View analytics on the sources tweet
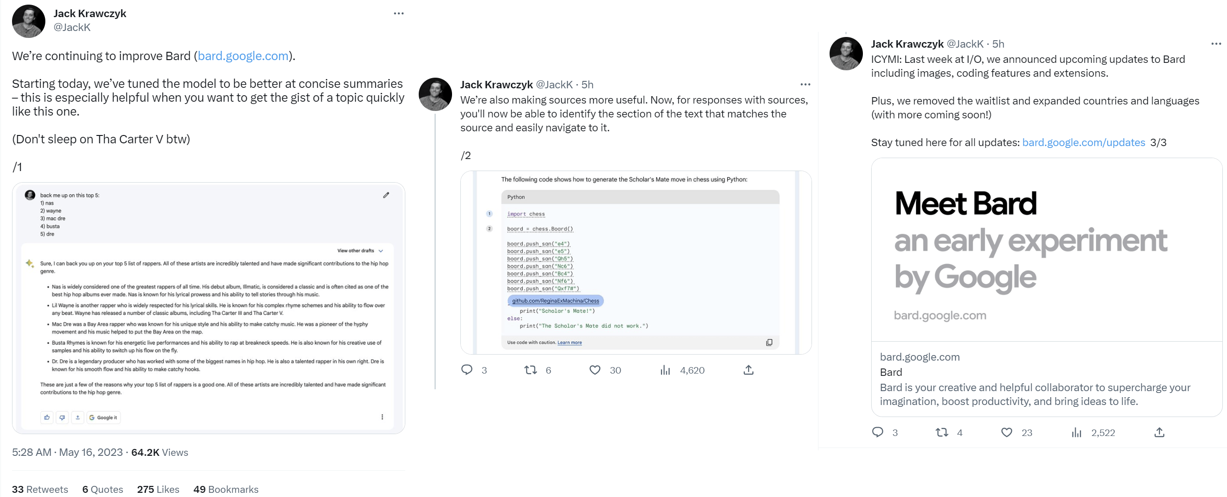The width and height of the screenshot is (1227, 497). tap(665, 370)
